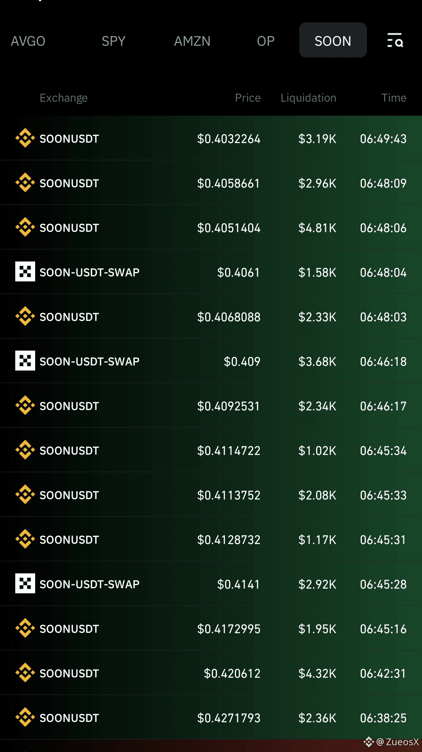Switch to the SPY tab
The height and width of the screenshot is (752, 422).
[x=114, y=41]
